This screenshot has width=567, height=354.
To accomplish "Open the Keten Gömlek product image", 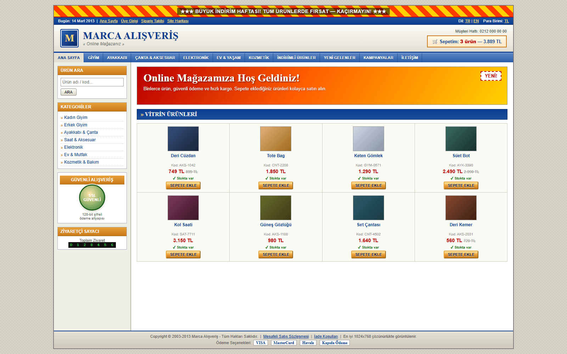I will point(369,139).
